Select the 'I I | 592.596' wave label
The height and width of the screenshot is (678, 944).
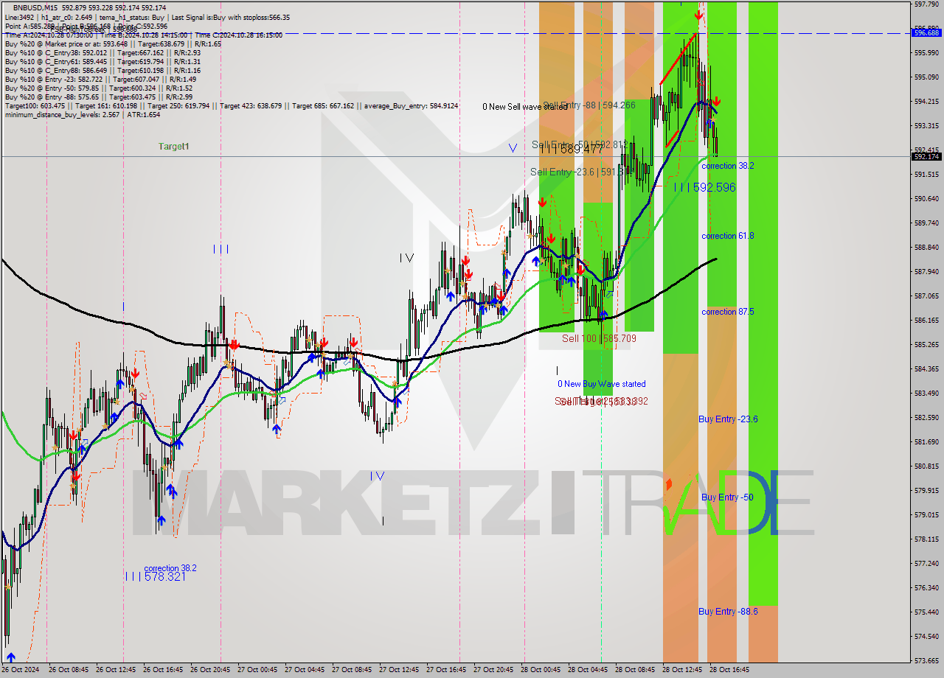click(704, 187)
